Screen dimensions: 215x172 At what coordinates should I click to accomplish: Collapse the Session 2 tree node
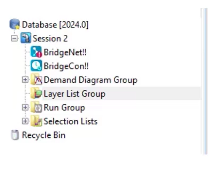point(14,38)
